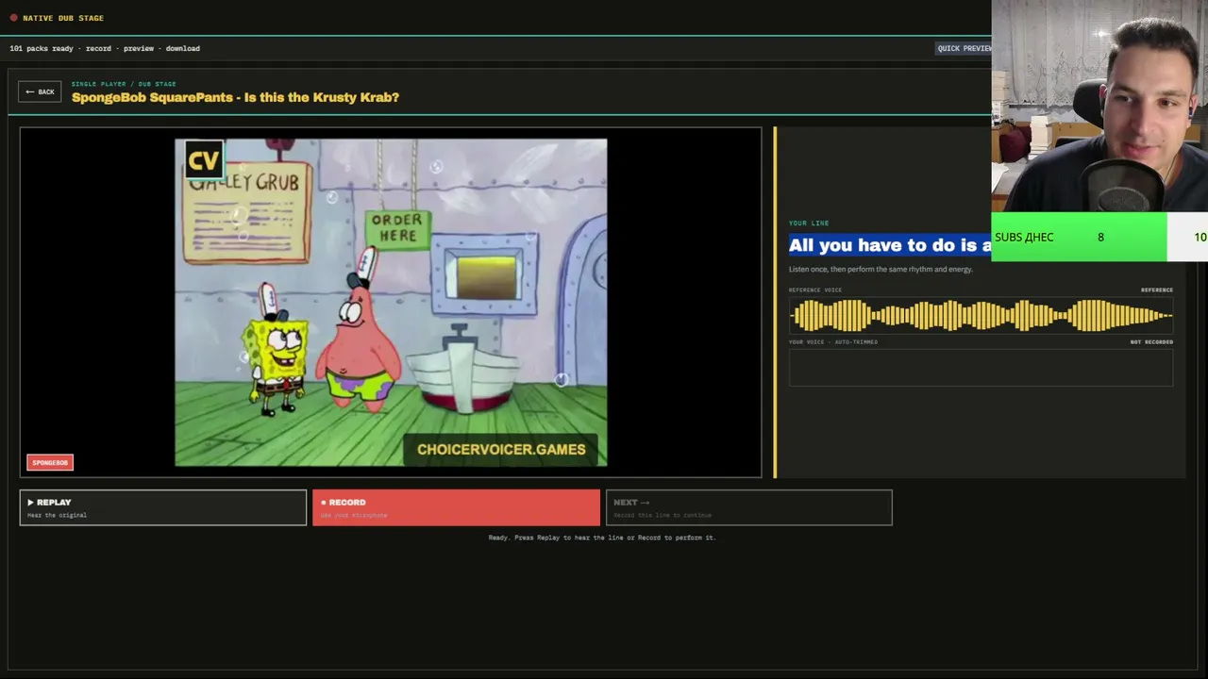The width and height of the screenshot is (1208, 679).
Task: Click the "101 packs ready" status text
Action: point(42,48)
